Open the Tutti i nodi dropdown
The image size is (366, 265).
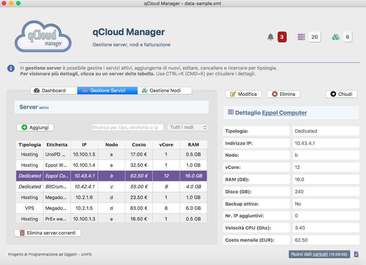point(187,127)
